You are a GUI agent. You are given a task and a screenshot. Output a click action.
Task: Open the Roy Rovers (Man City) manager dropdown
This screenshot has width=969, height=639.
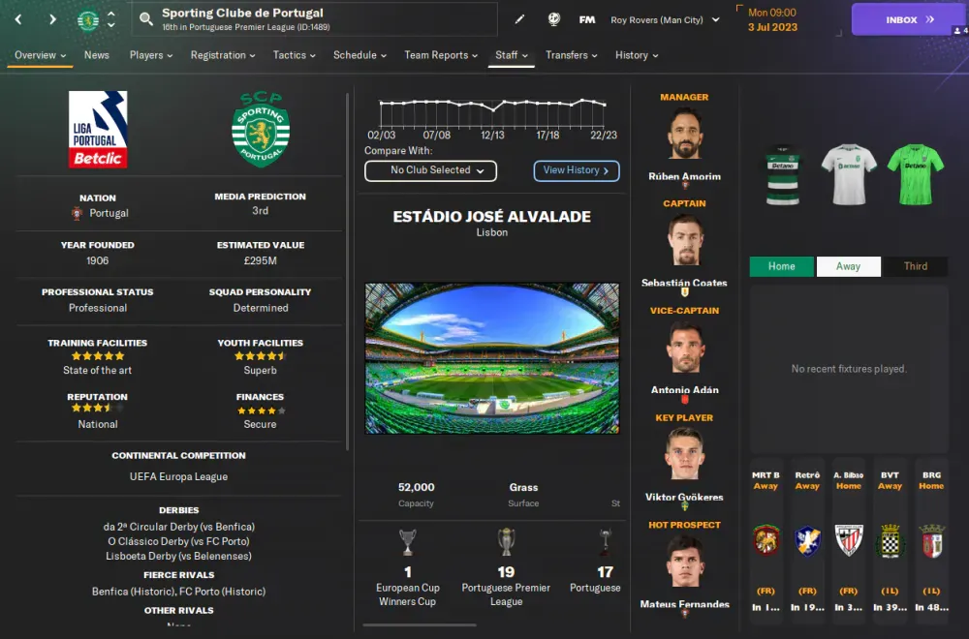pos(665,19)
